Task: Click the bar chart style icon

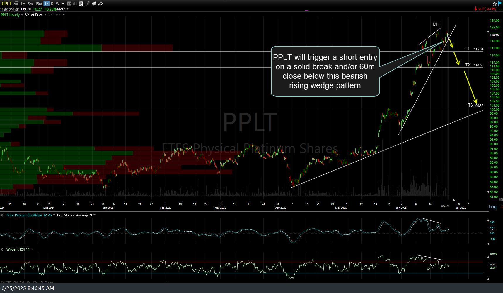Action: pyautogui.click(x=74, y=4)
